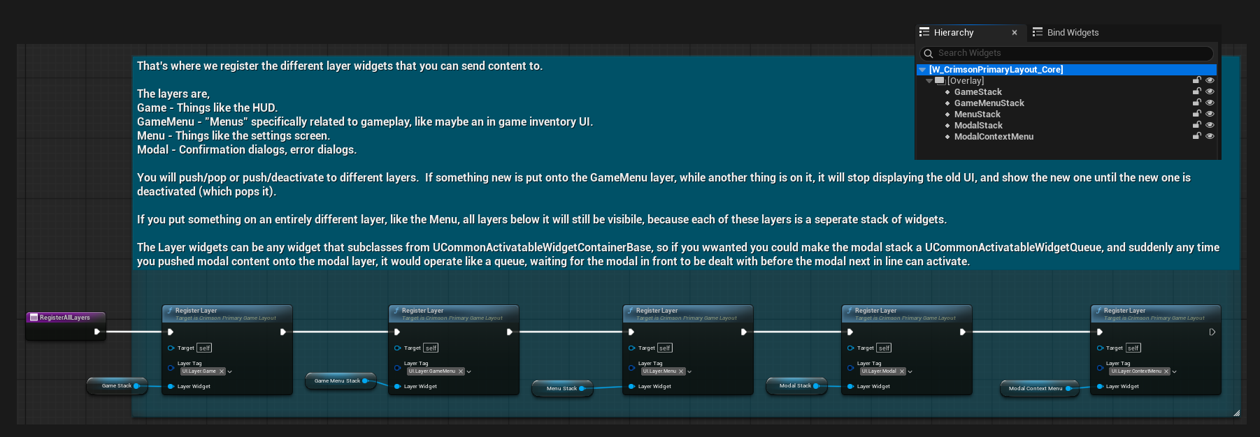Image resolution: width=1260 pixels, height=437 pixels.
Task: Click exec output pin on UI.Layer.GameMenu node
Action: pos(510,332)
